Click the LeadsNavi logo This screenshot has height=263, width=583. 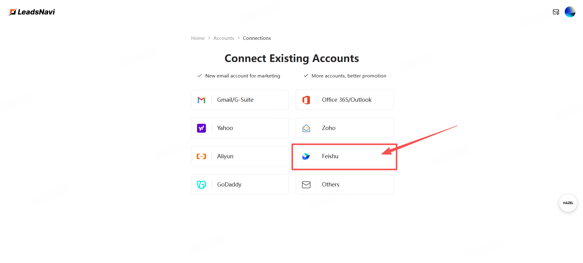(x=32, y=12)
